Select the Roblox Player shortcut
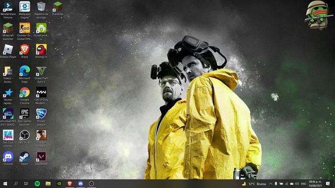The height and width of the screenshot is (188, 335). pos(8,51)
